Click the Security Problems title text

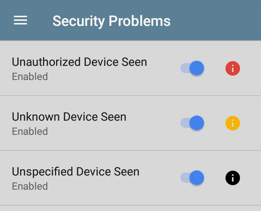click(x=112, y=21)
